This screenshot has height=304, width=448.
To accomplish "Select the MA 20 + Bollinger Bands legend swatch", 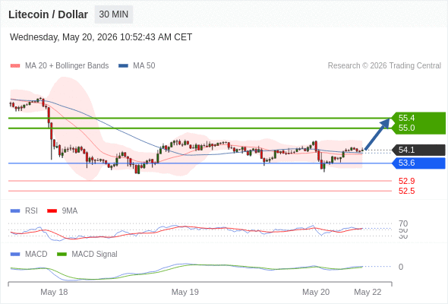I will tap(15, 66).
